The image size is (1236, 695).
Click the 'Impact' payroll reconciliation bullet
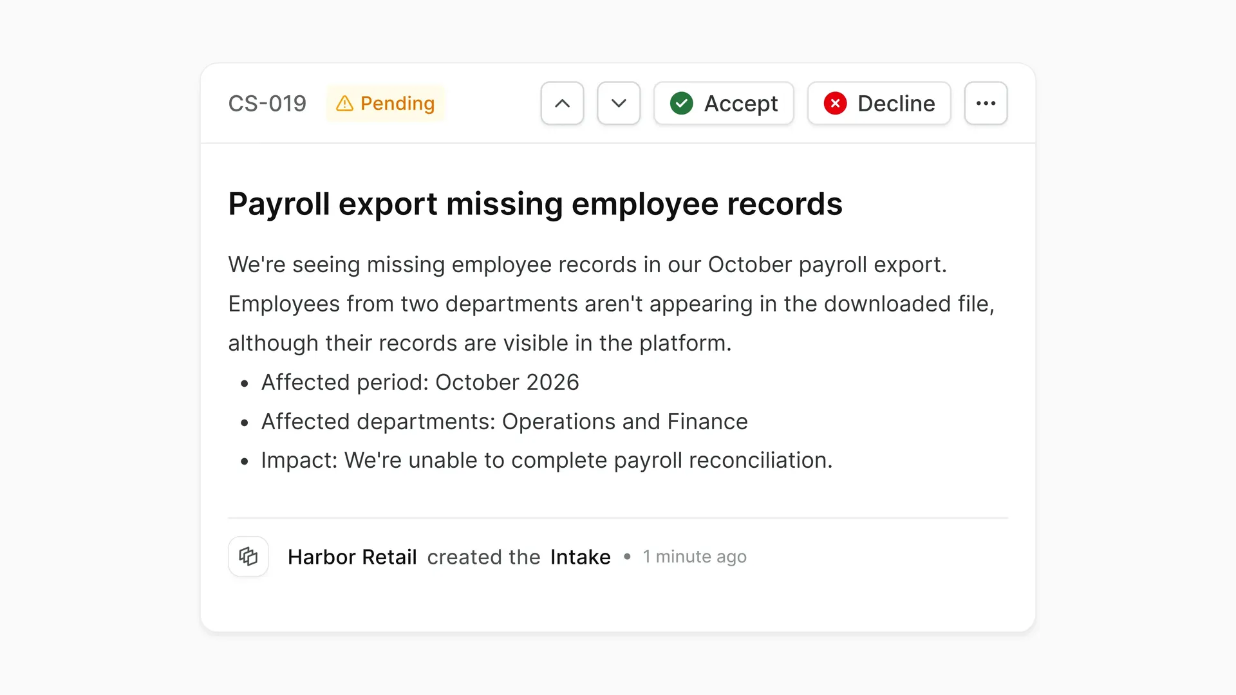[x=547, y=460]
